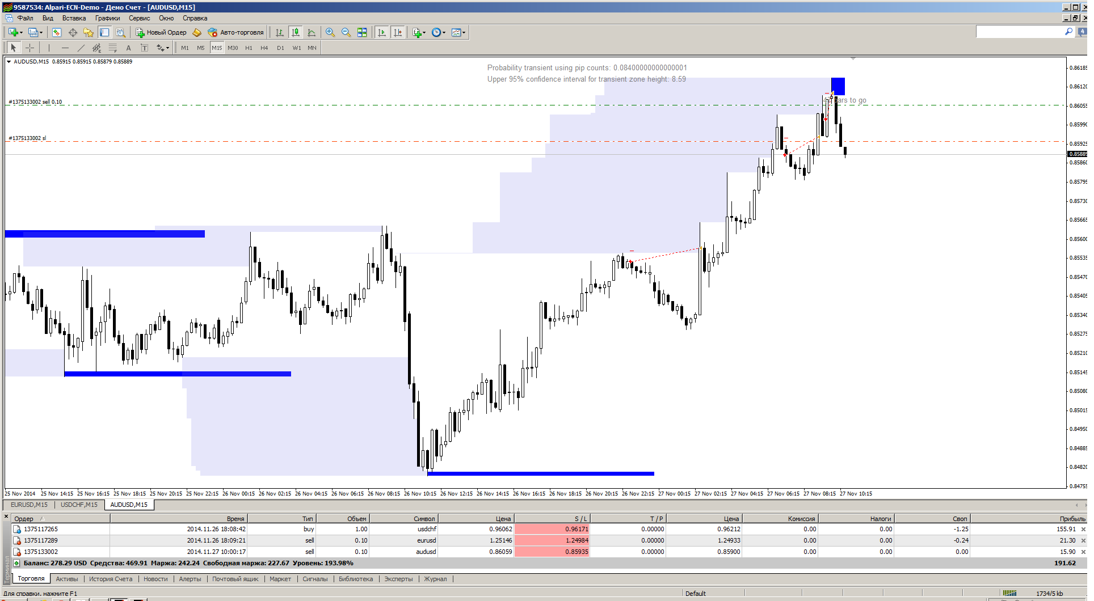The image size is (1094, 601).
Task: Switch timeframe to H1
Action: click(249, 48)
